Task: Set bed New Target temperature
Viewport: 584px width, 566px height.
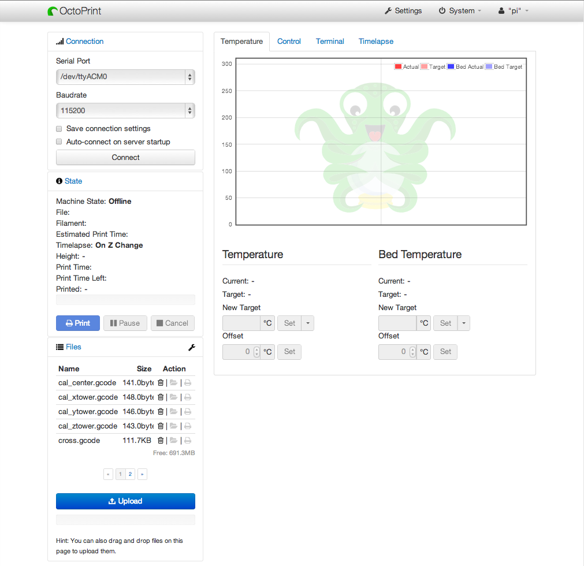Action: pos(445,323)
